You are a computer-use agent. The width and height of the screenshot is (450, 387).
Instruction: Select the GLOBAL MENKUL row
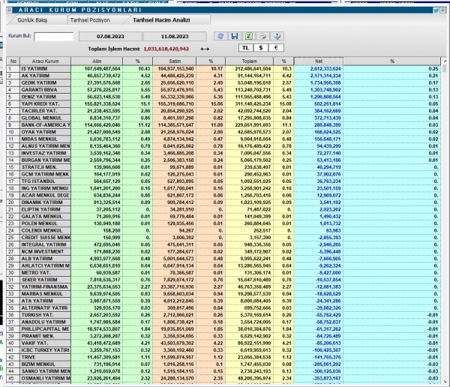[x=223, y=118]
